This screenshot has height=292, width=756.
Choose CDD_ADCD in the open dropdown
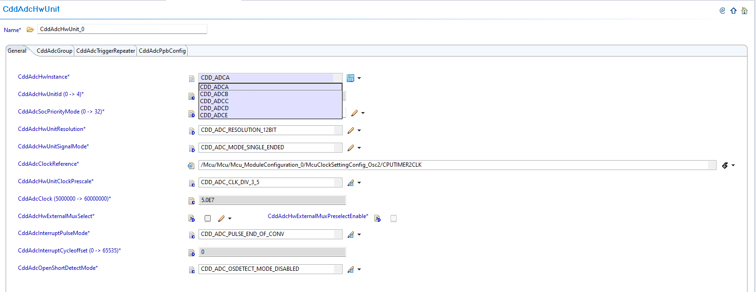215,108
